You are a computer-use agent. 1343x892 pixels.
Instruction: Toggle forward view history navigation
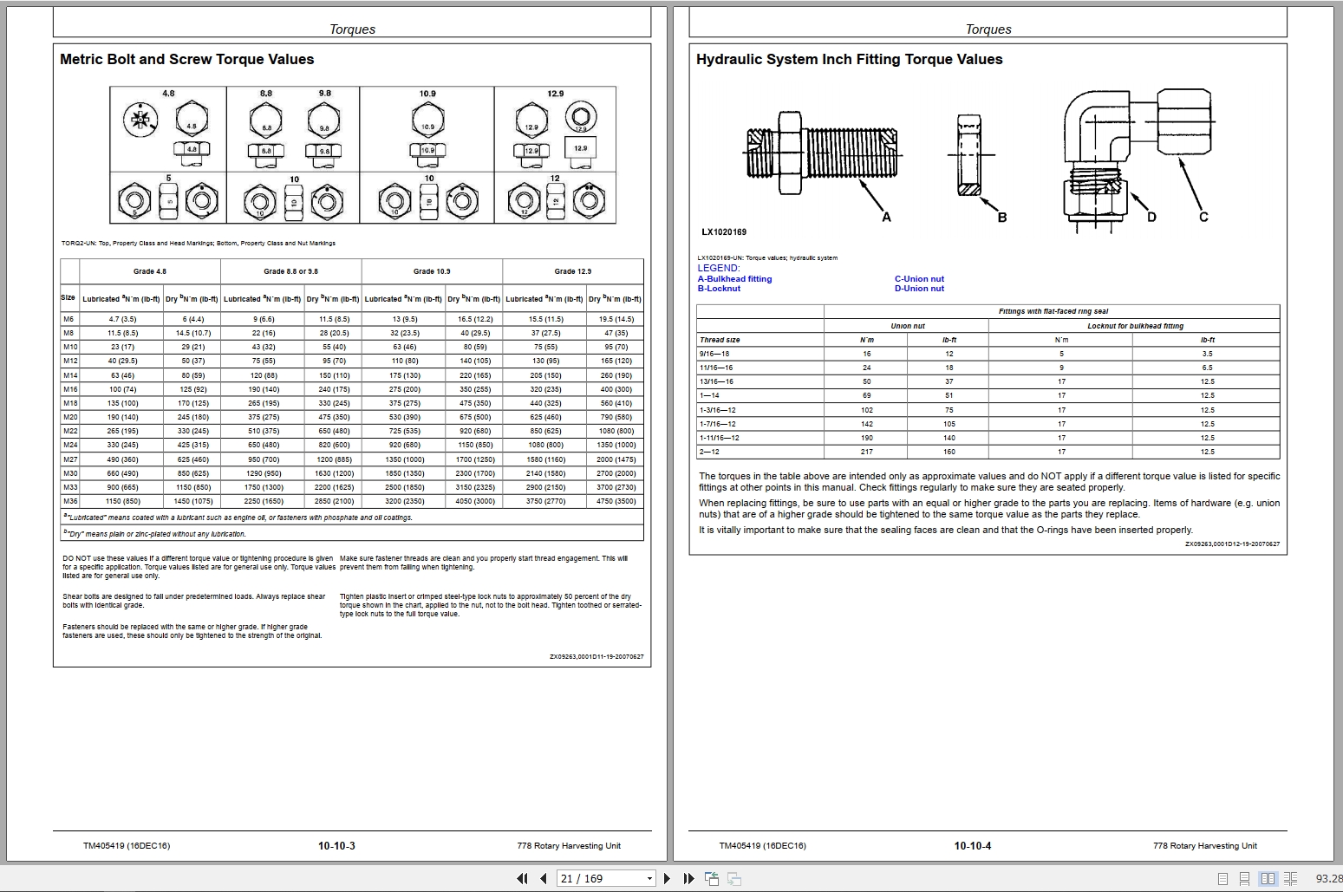pyautogui.click(x=735, y=878)
